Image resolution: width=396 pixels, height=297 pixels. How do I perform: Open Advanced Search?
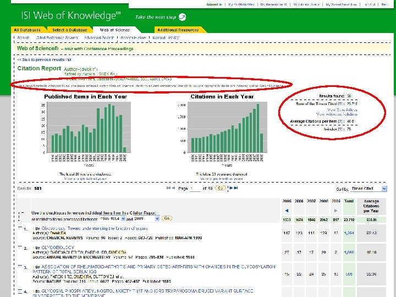pos(99,37)
